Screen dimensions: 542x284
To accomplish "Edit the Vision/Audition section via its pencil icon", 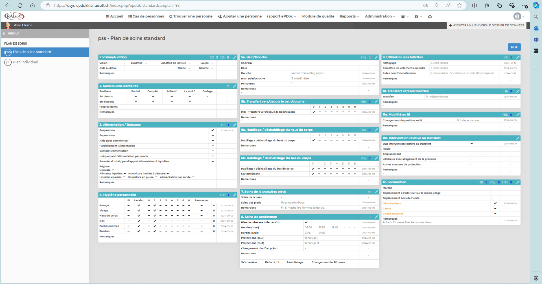I will [x=235, y=57].
